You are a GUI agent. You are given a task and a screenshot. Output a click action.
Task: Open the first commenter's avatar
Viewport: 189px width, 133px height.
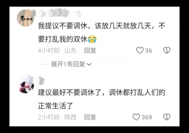26,18
